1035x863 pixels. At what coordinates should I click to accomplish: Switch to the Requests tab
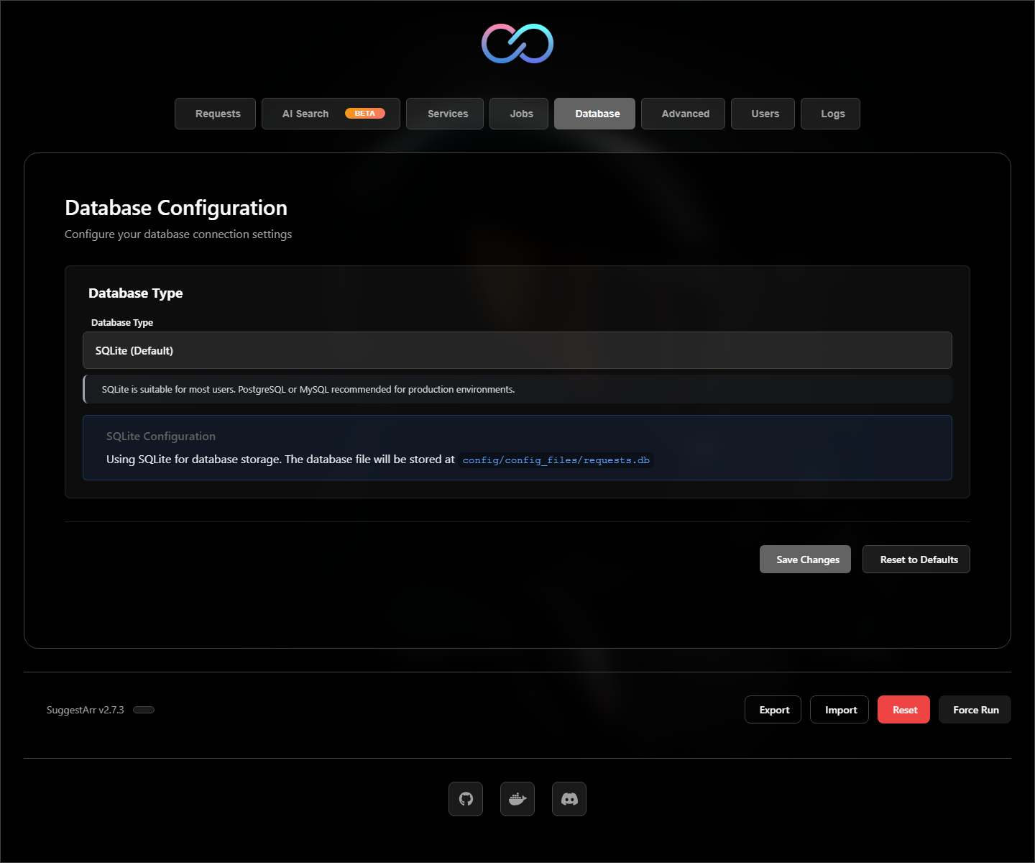pyautogui.click(x=215, y=114)
